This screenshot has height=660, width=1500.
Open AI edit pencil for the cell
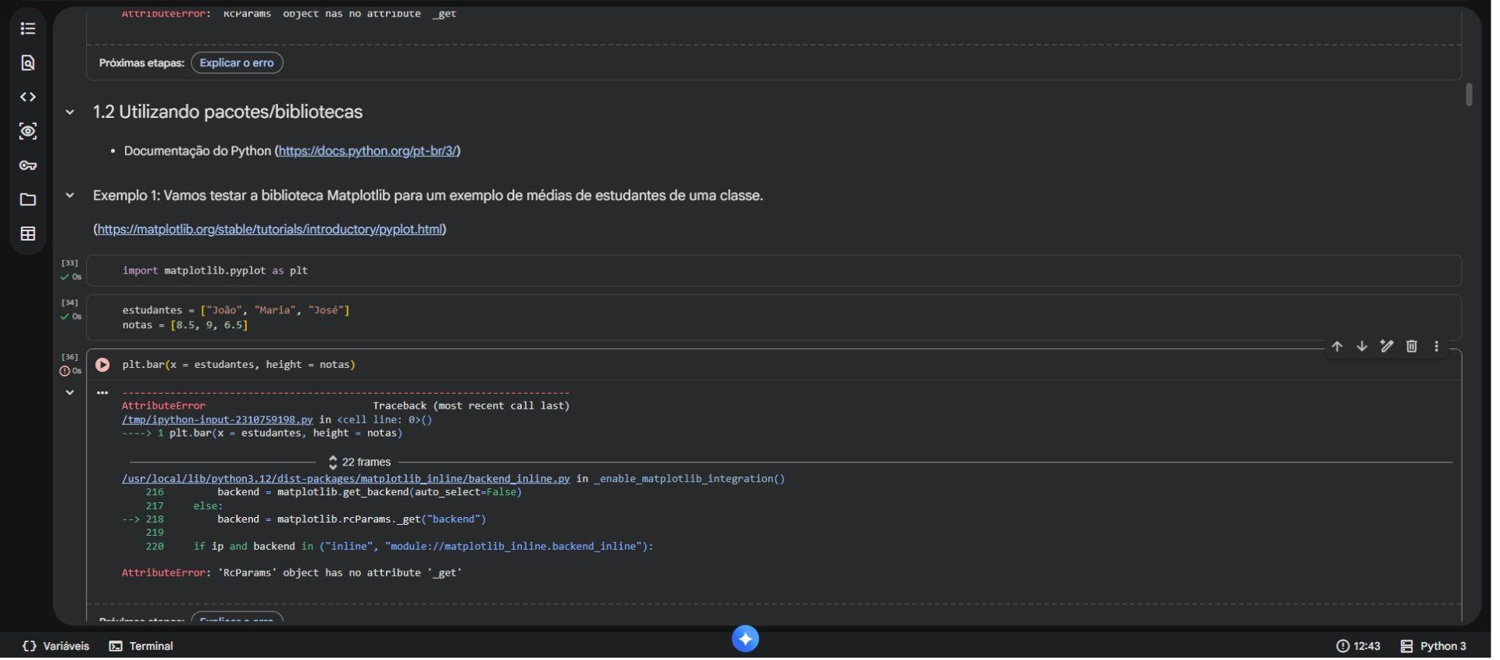[x=1386, y=347]
